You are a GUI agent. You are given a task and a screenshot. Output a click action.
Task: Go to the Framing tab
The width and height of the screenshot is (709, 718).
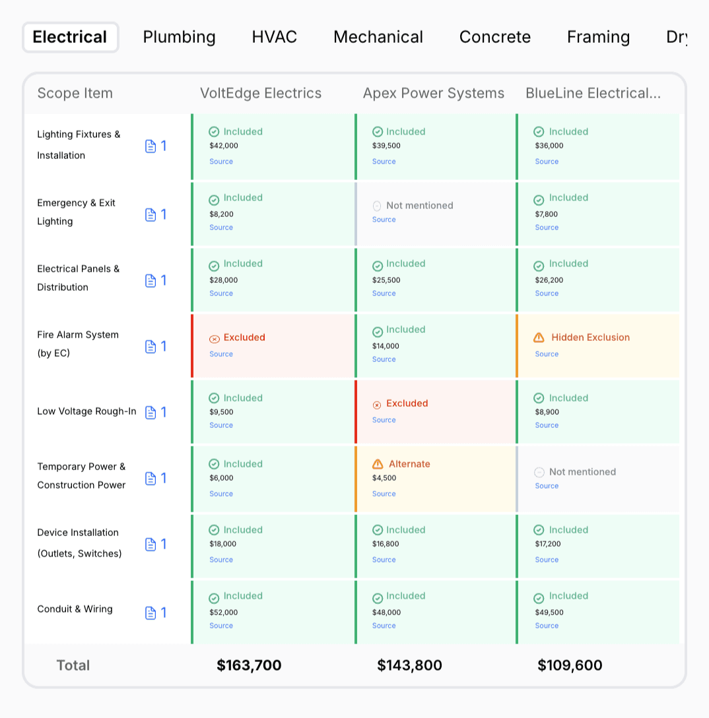tap(599, 37)
